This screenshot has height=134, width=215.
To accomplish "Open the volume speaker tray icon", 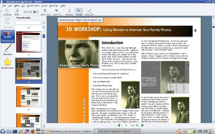I will click(185, 131).
